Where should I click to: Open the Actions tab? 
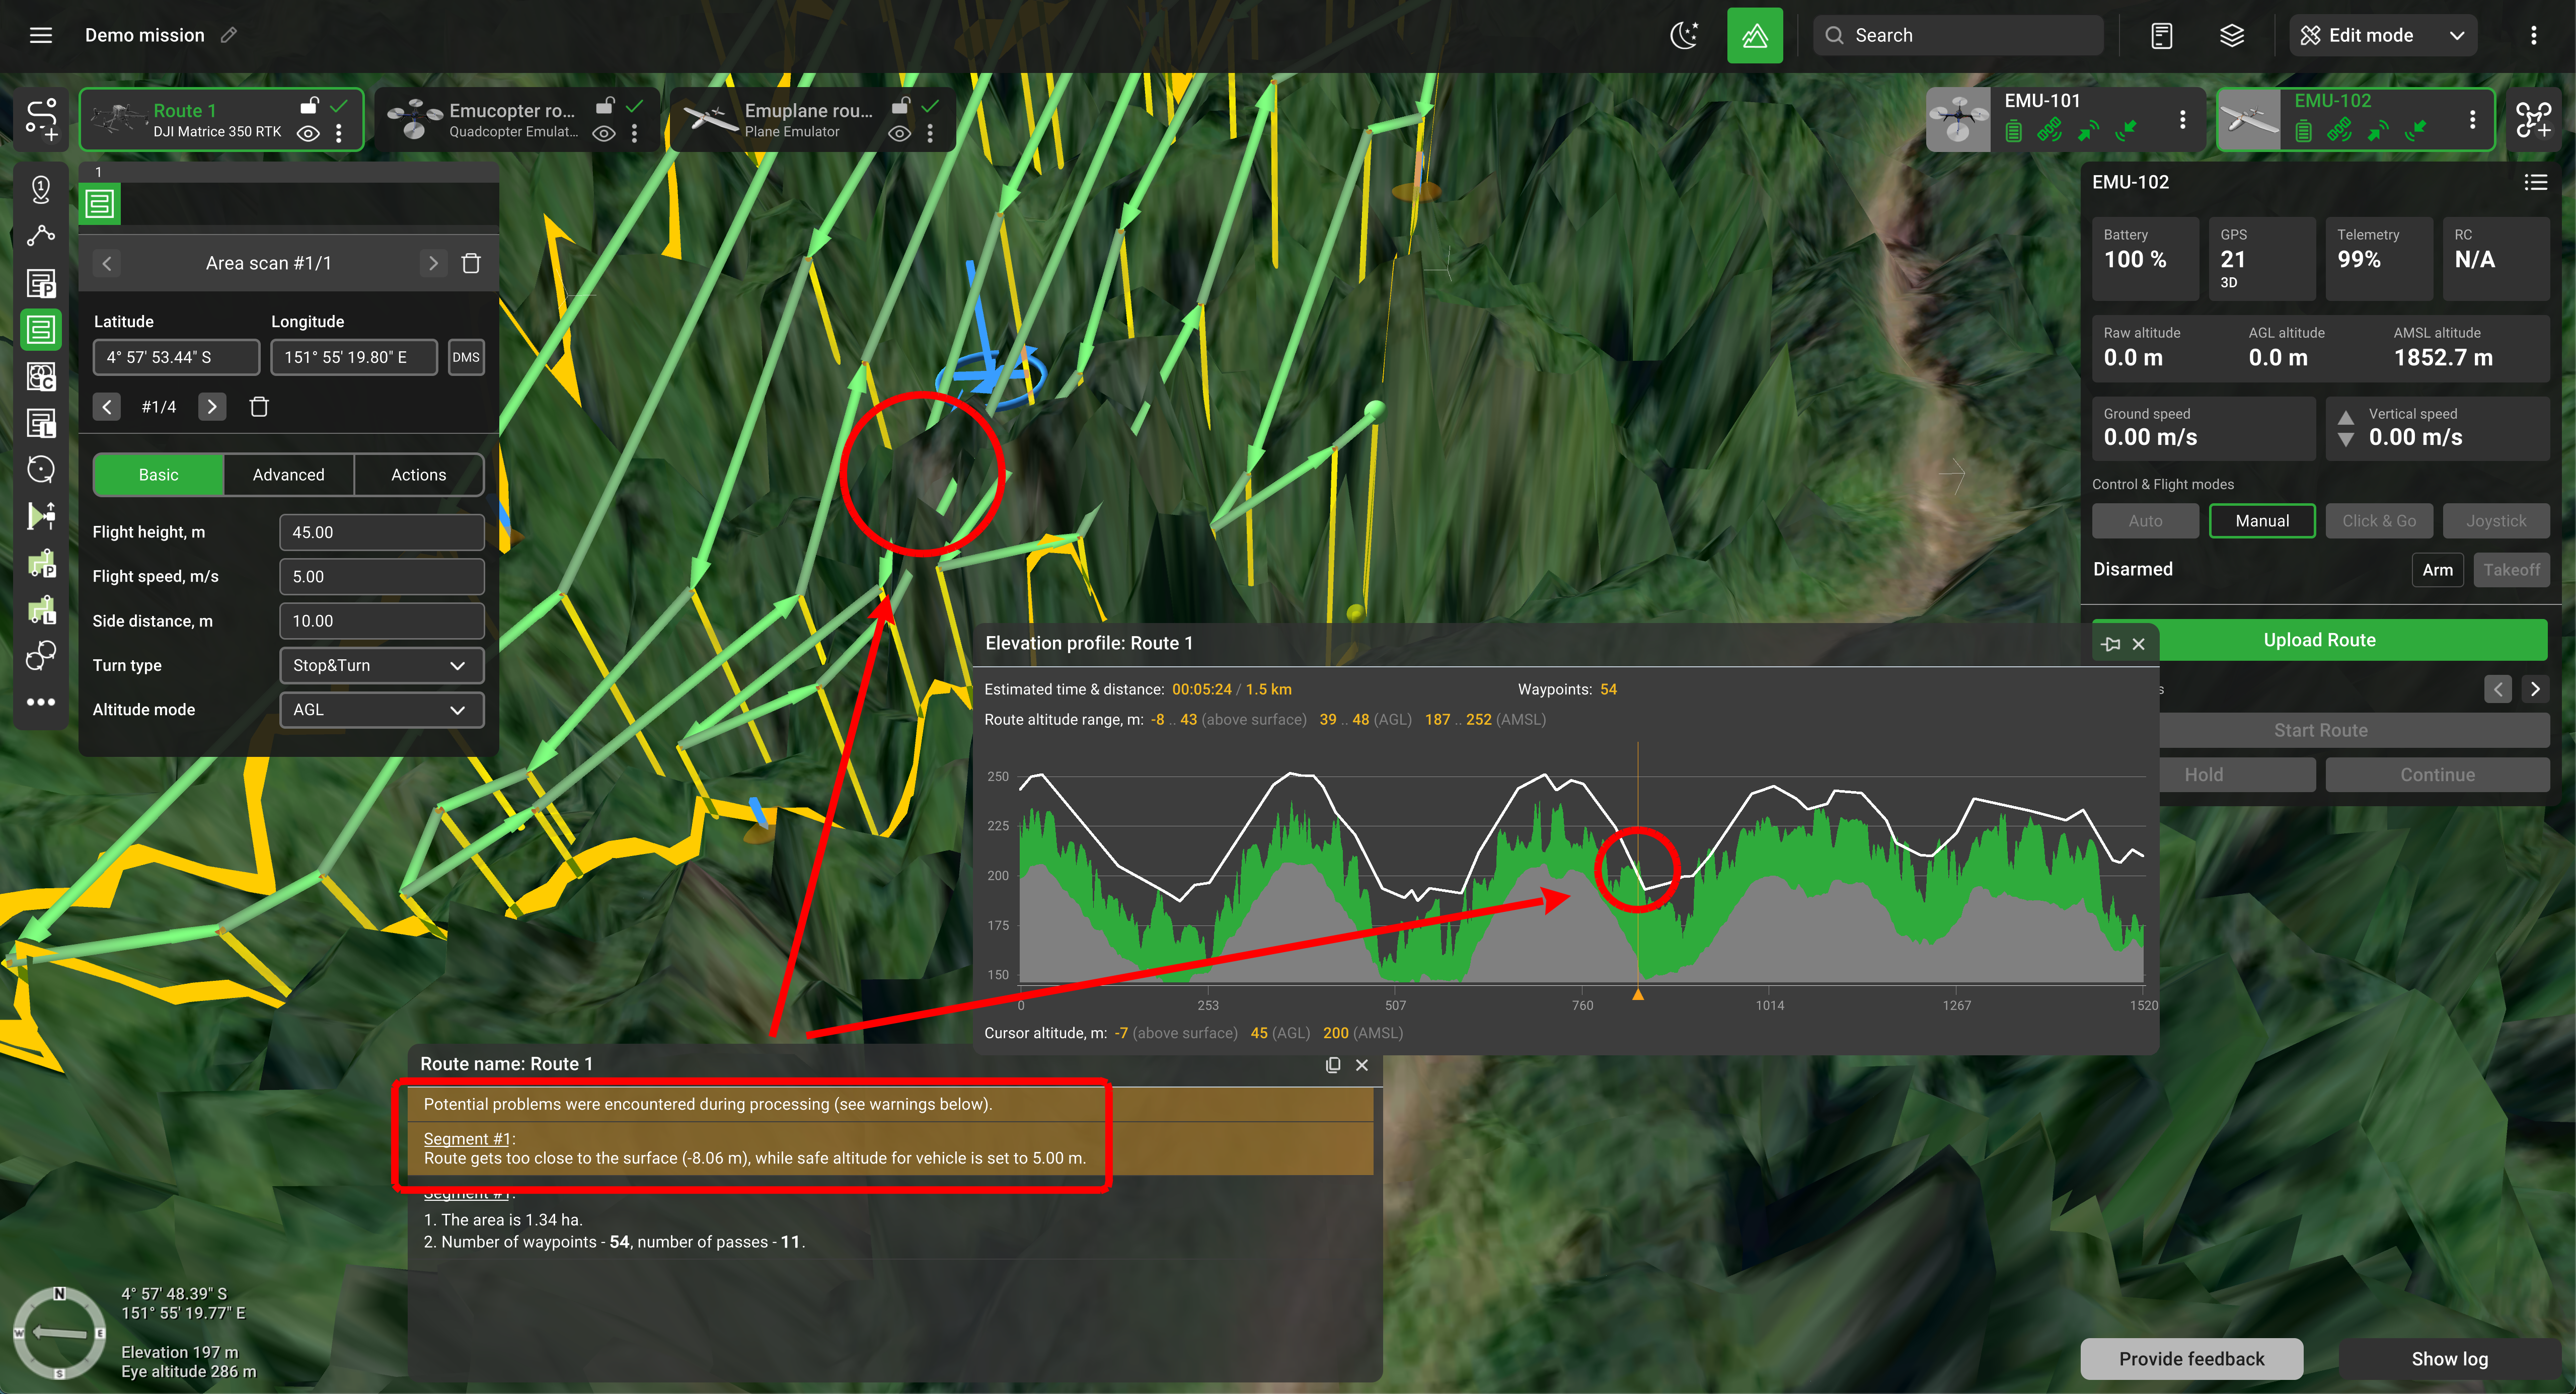tap(418, 475)
